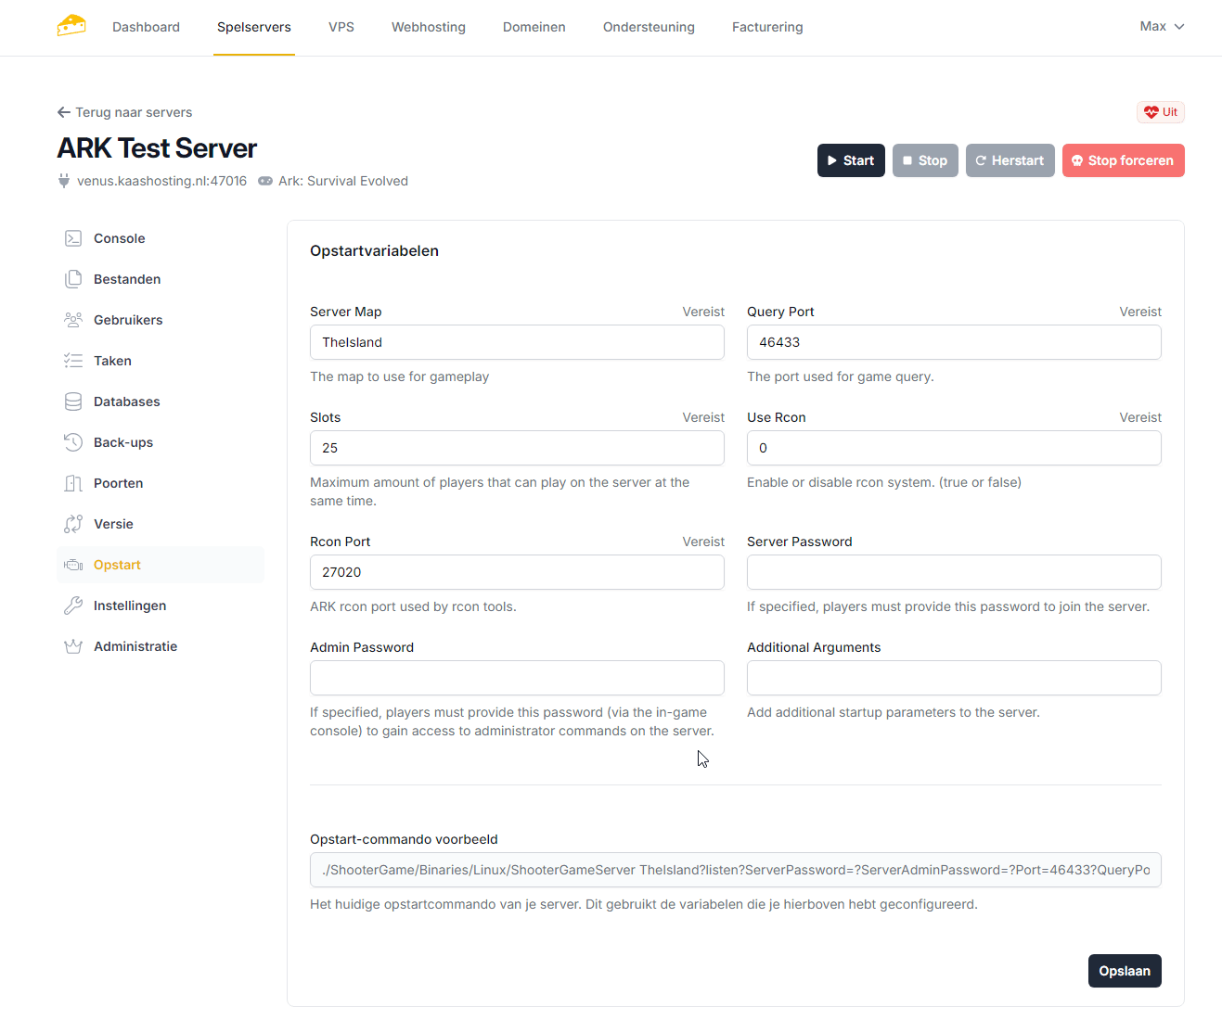Focus the Server Password field
Image resolution: width=1222 pixels, height=1020 pixels.
953,572
